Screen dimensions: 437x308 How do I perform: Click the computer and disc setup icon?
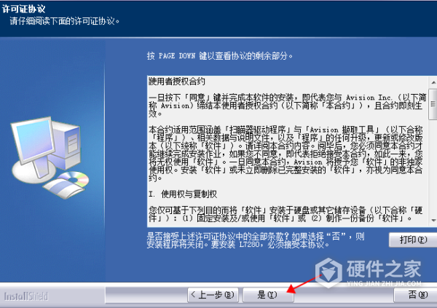(50, 157)
